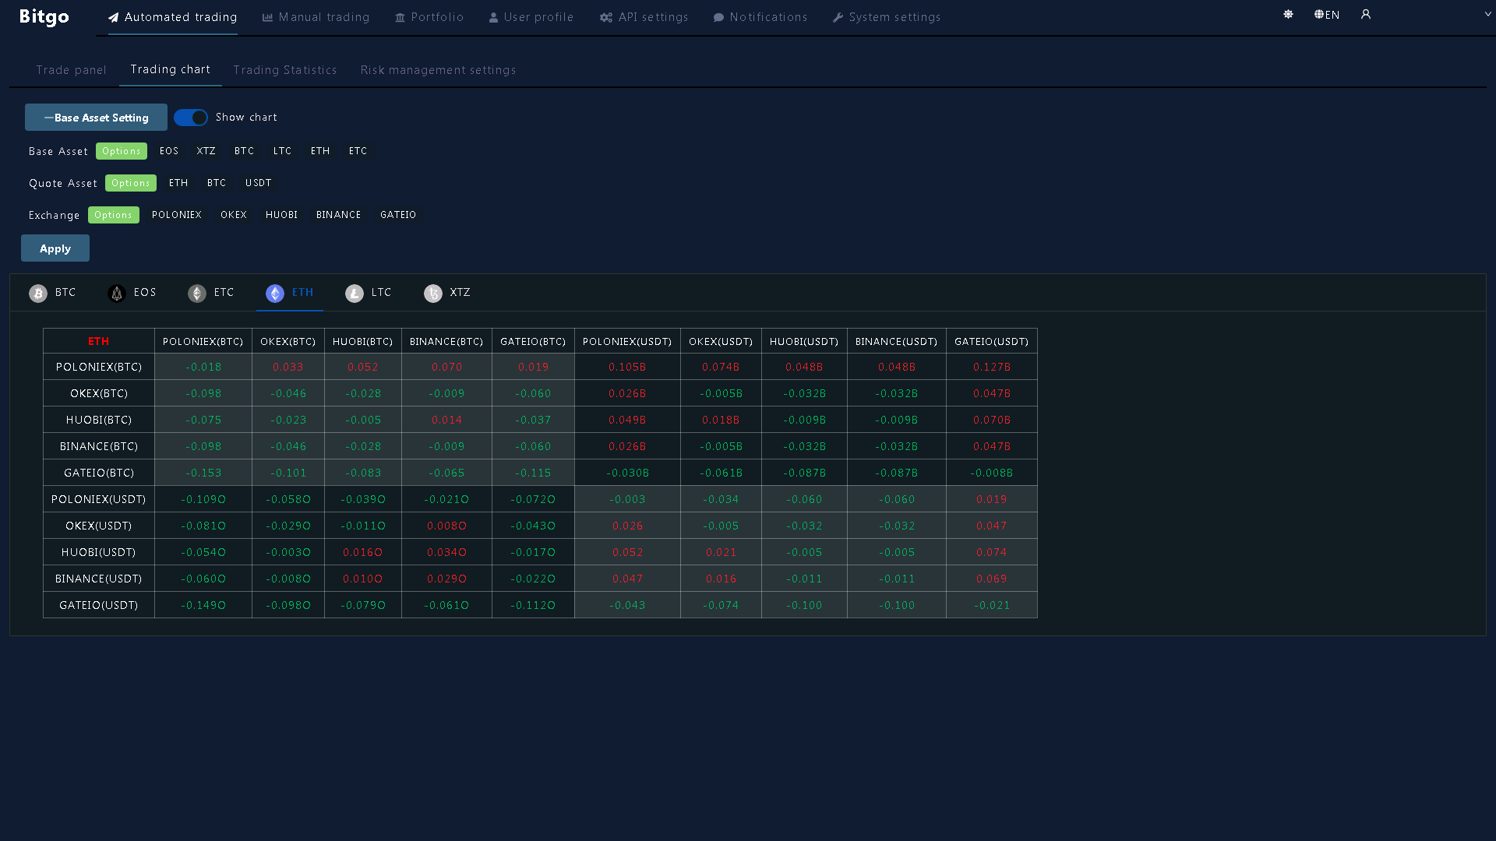Click Options next to Quote Asset

(x=131, y=183)
